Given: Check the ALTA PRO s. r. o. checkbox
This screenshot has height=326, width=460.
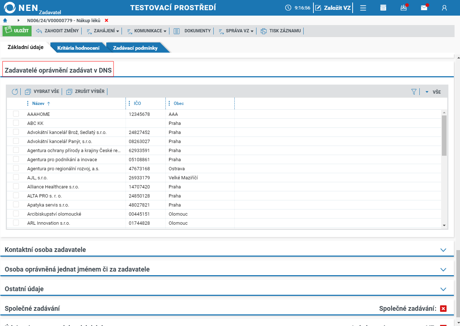Looking at the screenshot, I should pyautogui.click(x=16, y=195).
